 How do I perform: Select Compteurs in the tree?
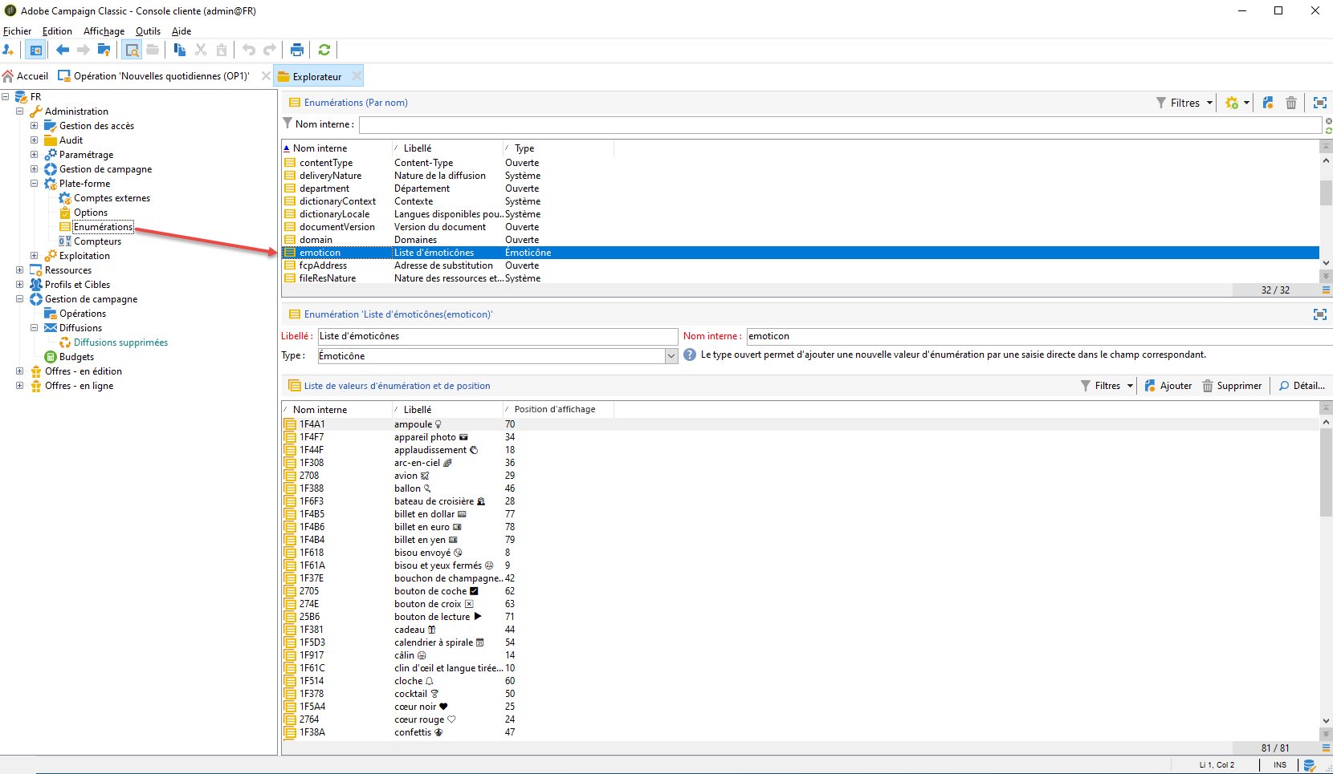tap(98, 241)
